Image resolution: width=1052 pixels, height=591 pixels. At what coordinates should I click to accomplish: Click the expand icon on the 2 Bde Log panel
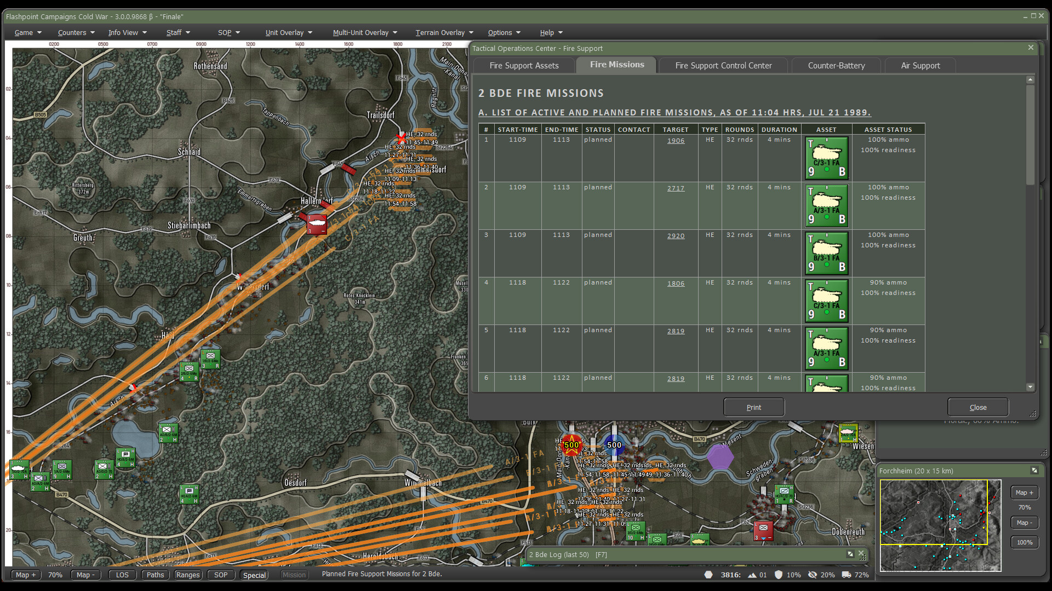pos(851,554)
